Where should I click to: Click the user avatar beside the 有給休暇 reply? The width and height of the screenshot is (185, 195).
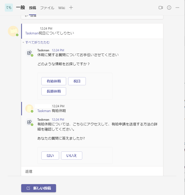pos(29,109)
